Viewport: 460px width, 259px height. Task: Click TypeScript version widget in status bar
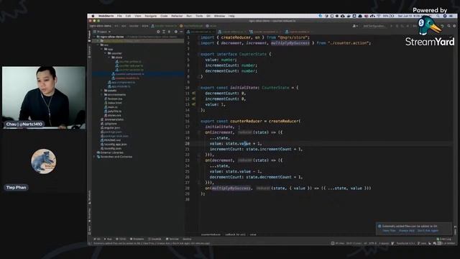[x=405, y=243]
